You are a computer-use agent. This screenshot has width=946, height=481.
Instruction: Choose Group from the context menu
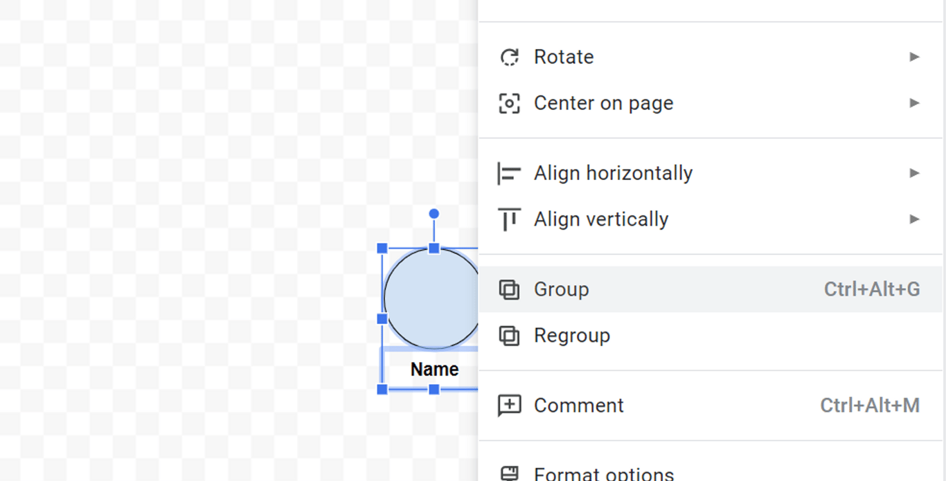(561, 289)
